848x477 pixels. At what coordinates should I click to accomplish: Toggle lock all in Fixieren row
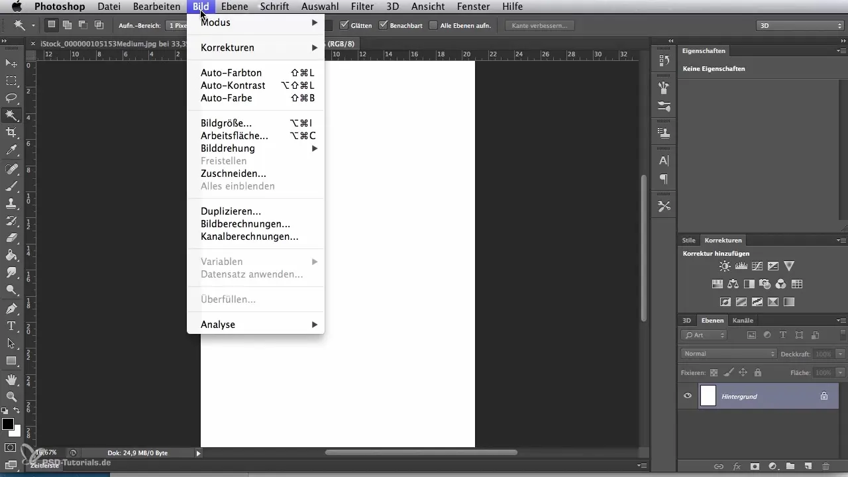pyautogui.click(x=757, y=373)
